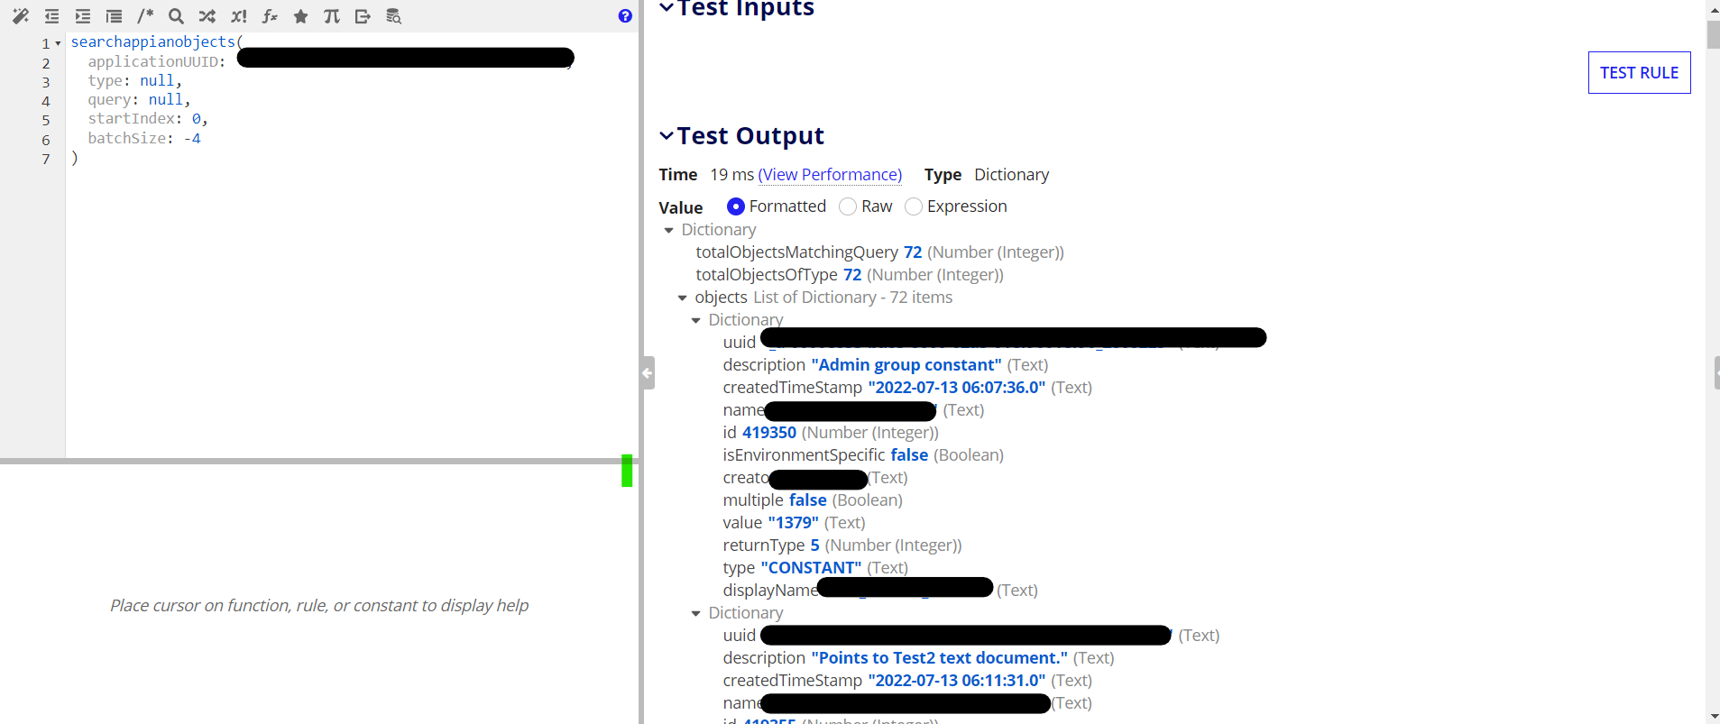Open the View Performance link
This screenshot has height=724, width=1720.
point(830,175)
